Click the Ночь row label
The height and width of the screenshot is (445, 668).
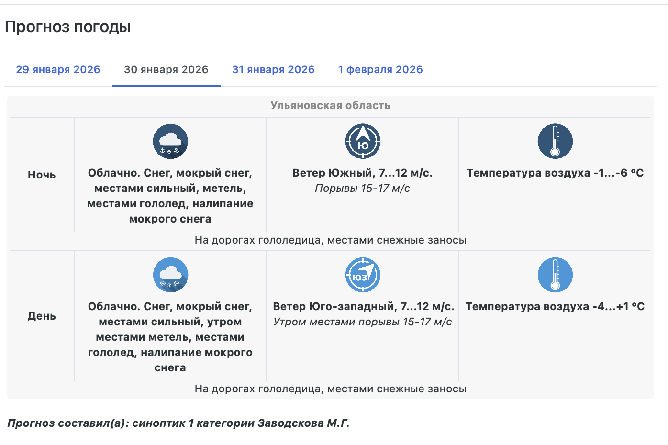(x=42, y=175)
